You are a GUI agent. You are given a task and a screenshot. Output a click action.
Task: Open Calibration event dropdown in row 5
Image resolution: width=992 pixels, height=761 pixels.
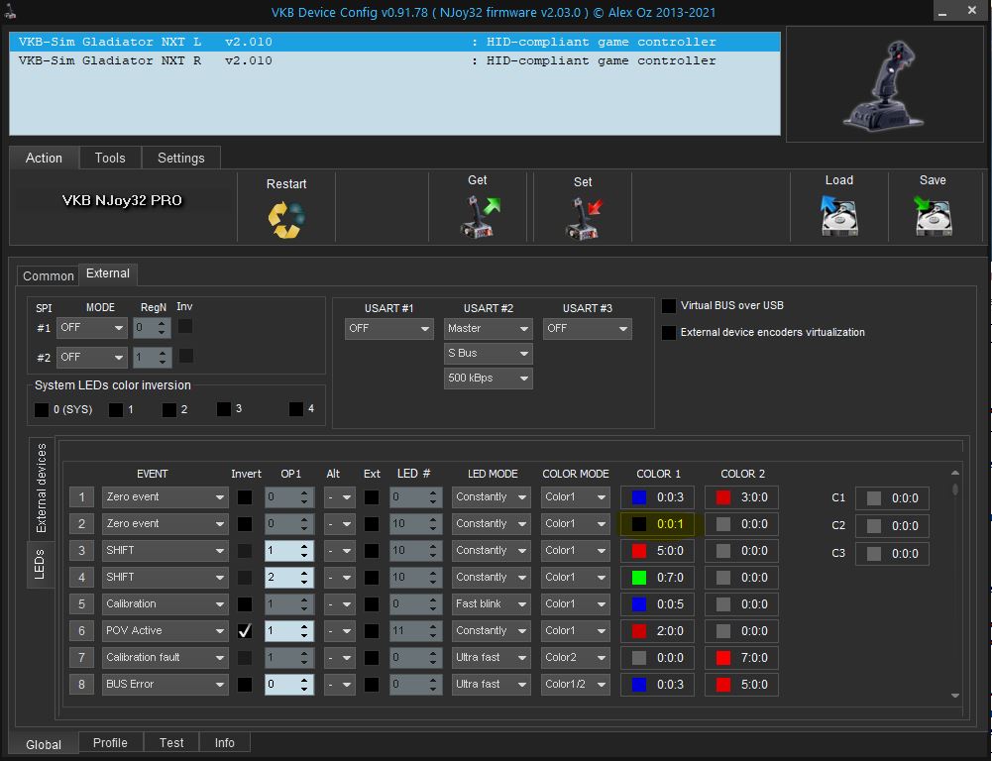coord(165,604)
